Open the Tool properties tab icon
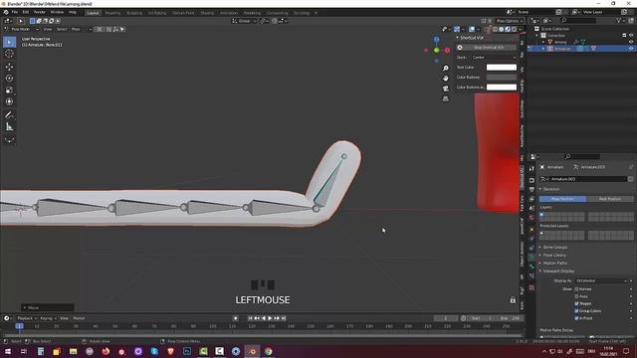The image size is (637, 358). click(531, 168)
